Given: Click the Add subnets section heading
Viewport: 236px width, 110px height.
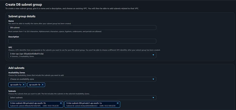Looking at the screenshot, I should coord(16,68).
